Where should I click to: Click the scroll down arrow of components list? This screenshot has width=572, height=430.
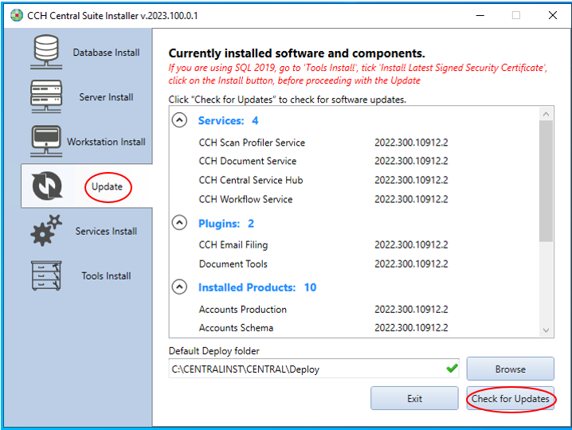pyautogui.click(x=546, y=330)
